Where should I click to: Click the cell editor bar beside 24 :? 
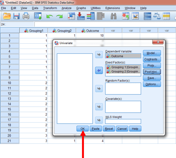point(105,24)
